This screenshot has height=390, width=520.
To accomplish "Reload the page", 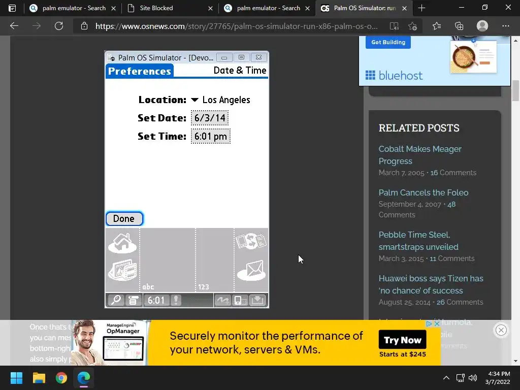I will (59, 26).
